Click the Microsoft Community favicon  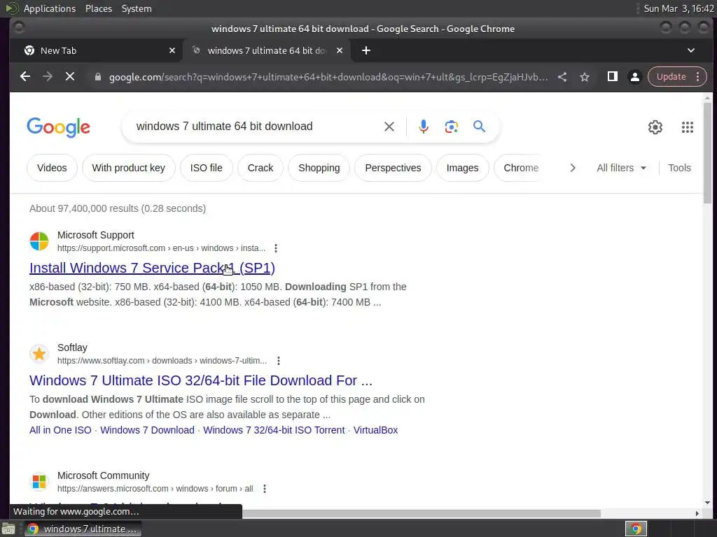pos(39,482)
